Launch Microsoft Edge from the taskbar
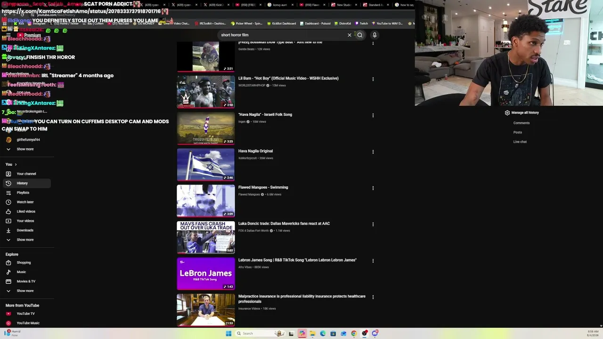Screen dimensions: 603x339 (x=323, y=333)
